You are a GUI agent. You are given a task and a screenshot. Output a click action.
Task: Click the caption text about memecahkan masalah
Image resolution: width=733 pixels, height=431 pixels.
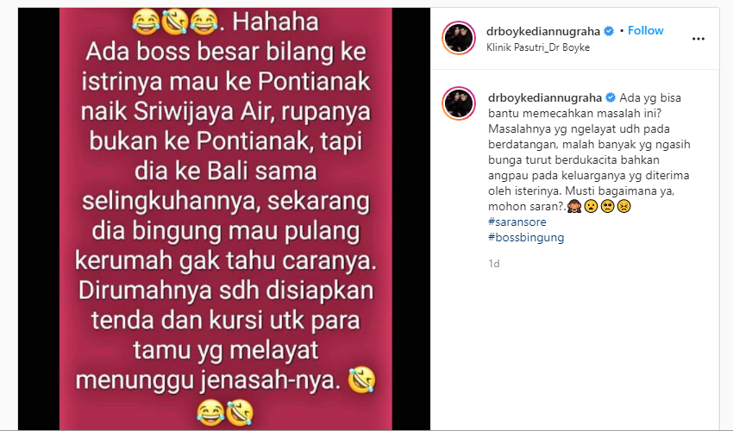(x=589, y=152)
